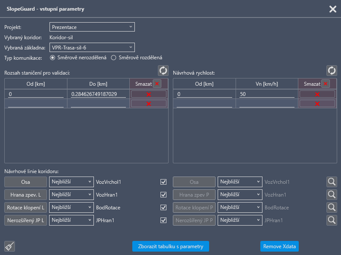This screenshot has width=341, height=255.
Task: Click the Remove Xdata button
Action: coord(280,246)
